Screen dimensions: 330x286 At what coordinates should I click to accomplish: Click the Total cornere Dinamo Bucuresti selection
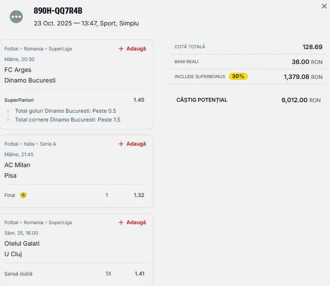point(67,120)
